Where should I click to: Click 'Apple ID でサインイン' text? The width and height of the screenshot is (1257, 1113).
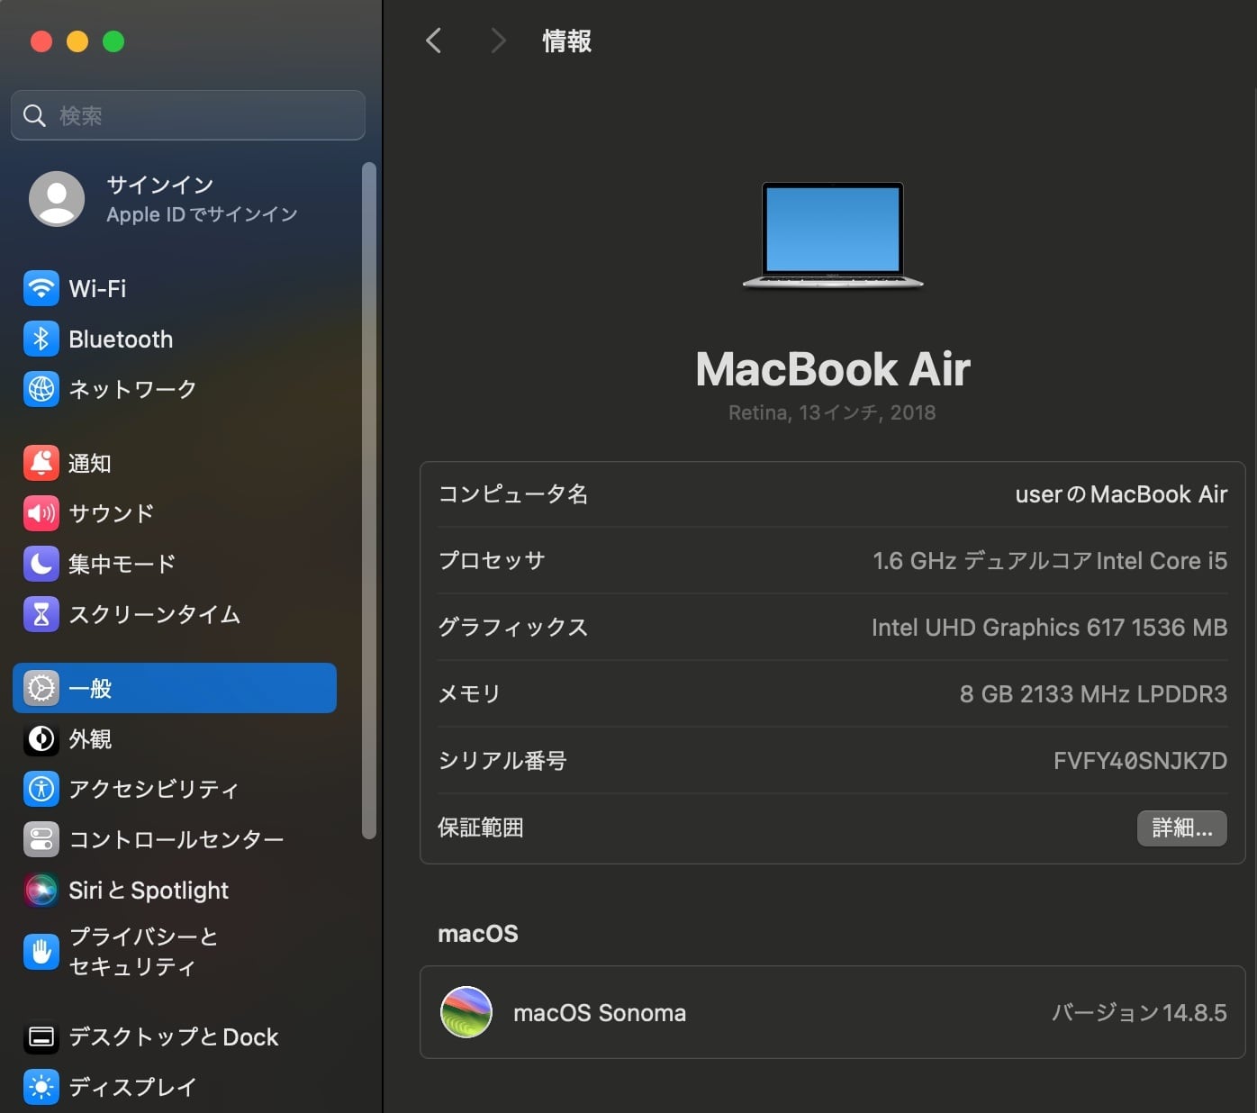202,214
